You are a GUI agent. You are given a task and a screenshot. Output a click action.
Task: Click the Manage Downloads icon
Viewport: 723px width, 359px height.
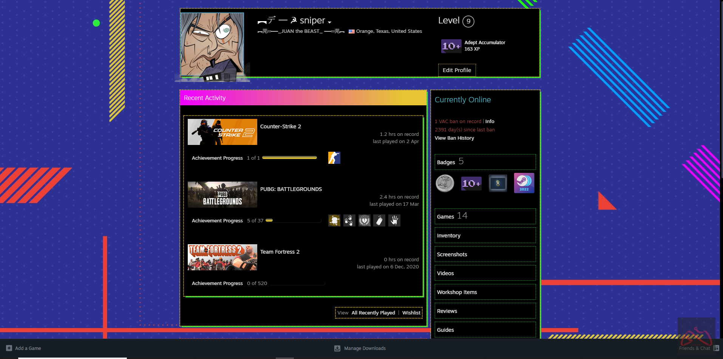(x=337, y=348)
